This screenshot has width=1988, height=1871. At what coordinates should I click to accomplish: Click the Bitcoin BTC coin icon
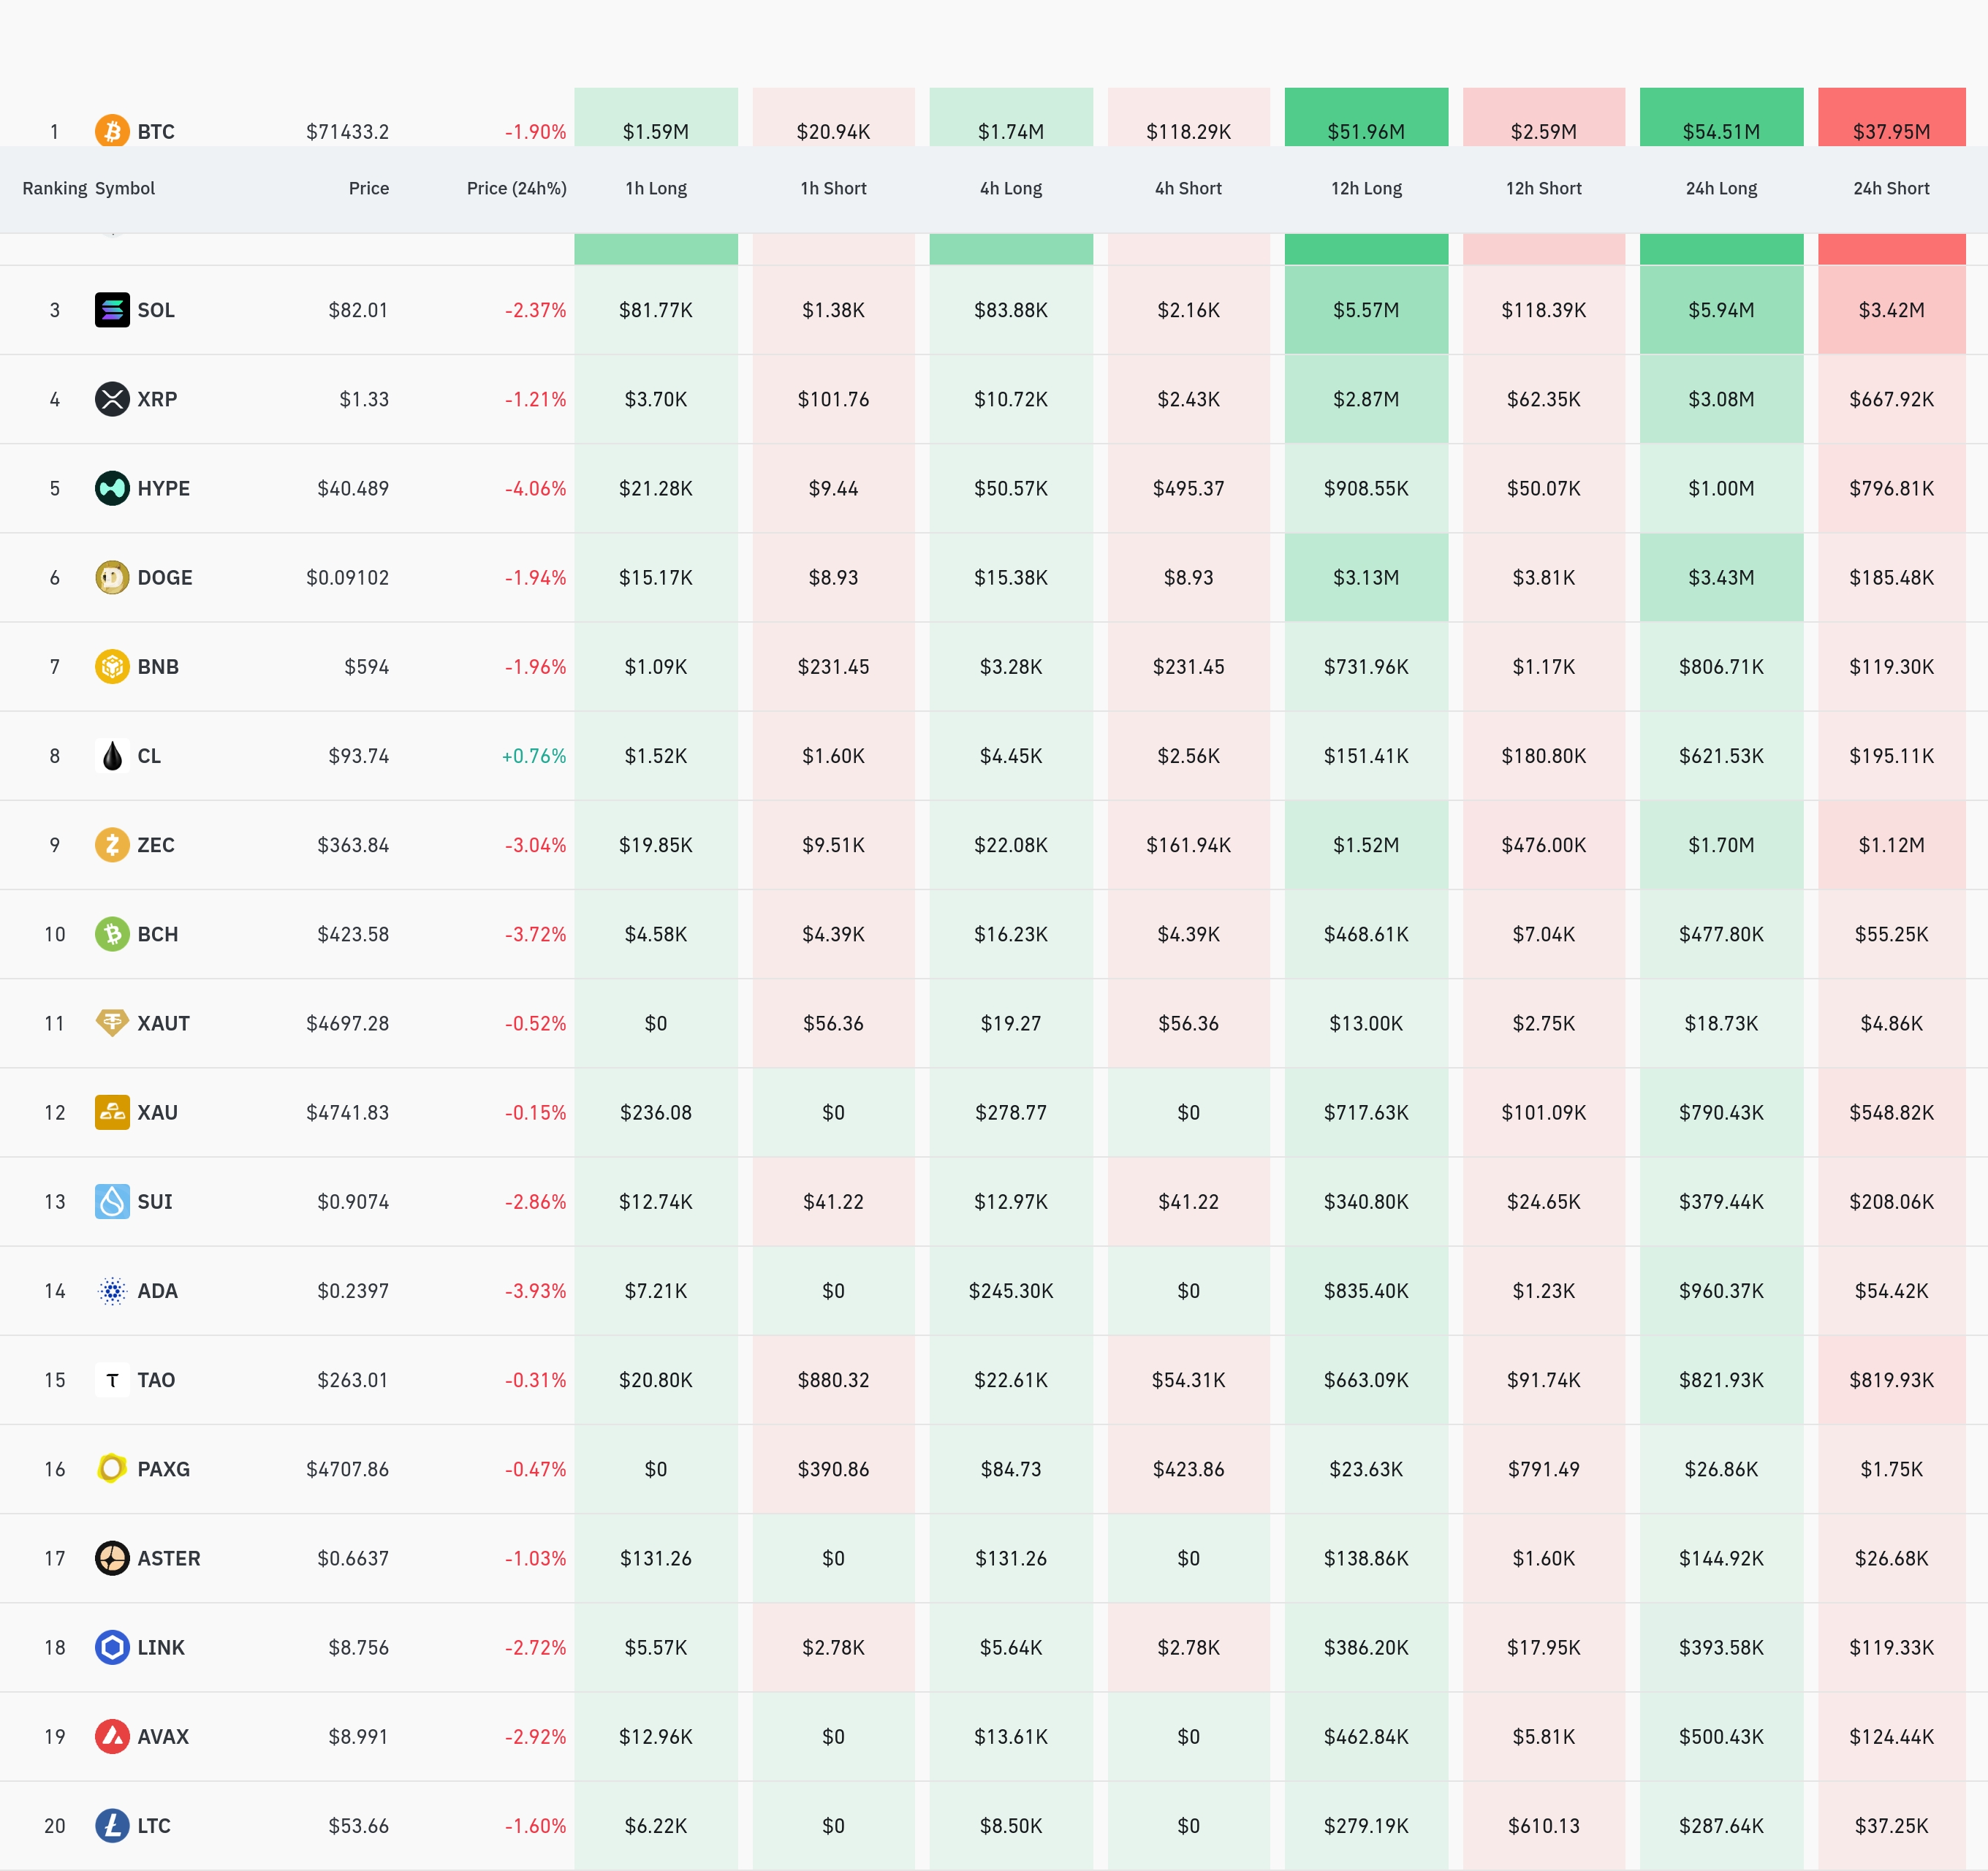point(112,131)
